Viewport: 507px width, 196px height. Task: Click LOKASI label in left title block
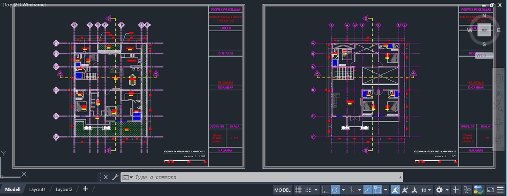[x=226, y=29]
